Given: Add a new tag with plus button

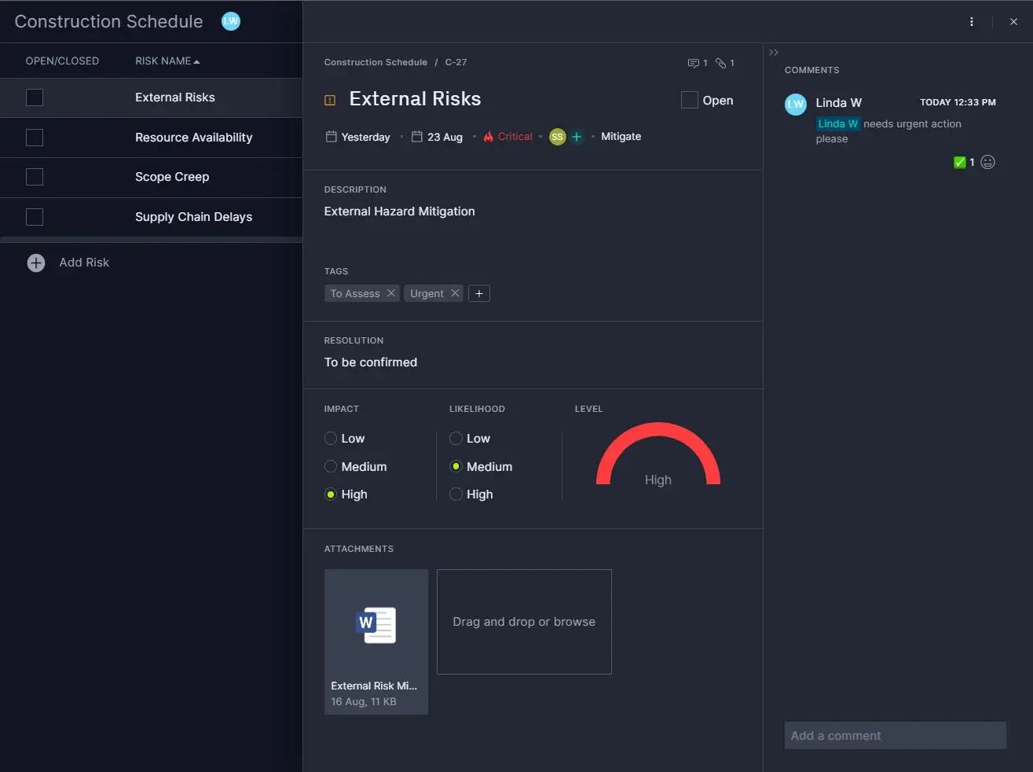Looking at the screenshot, I should 479,293.
